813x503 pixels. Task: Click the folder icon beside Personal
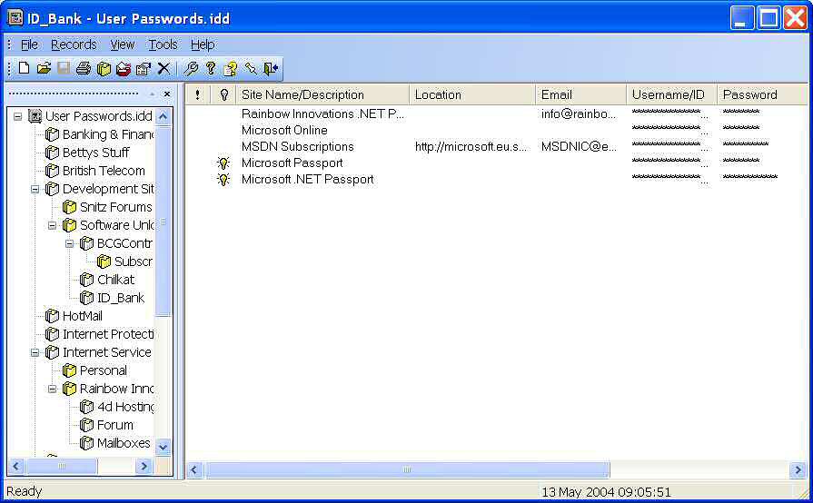(69, 370)
